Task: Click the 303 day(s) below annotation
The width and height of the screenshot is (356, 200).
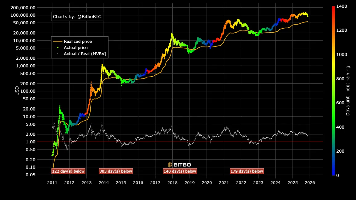Action: (116, 171)
